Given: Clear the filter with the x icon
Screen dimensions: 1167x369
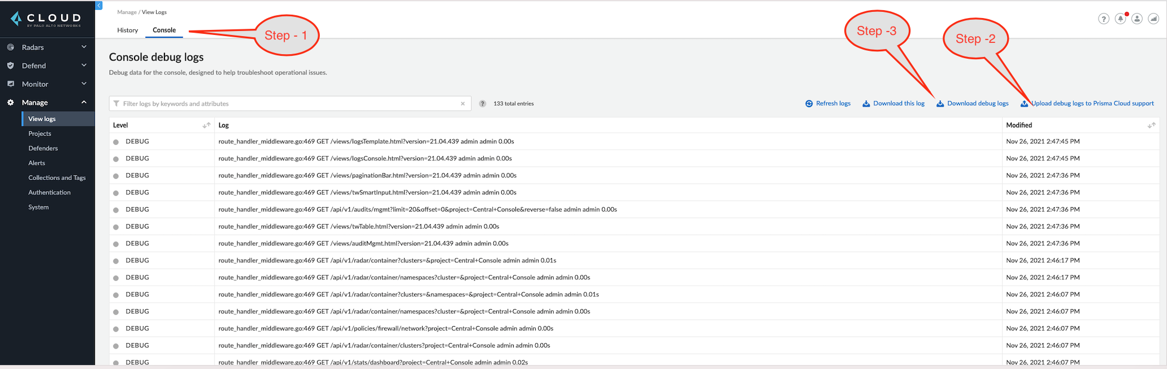Looking at the screenshot, I should point(463,104).
